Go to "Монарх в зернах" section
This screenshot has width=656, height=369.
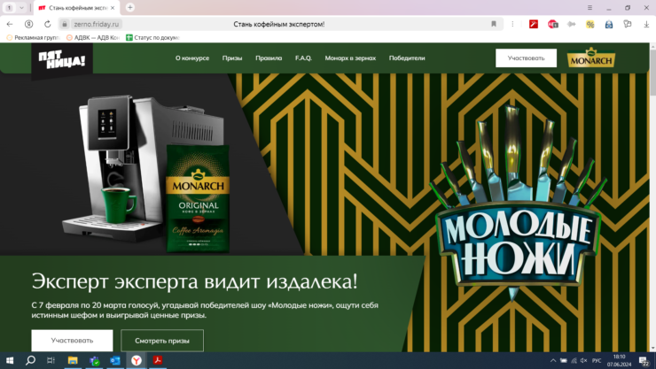click(x=350, y=58)
